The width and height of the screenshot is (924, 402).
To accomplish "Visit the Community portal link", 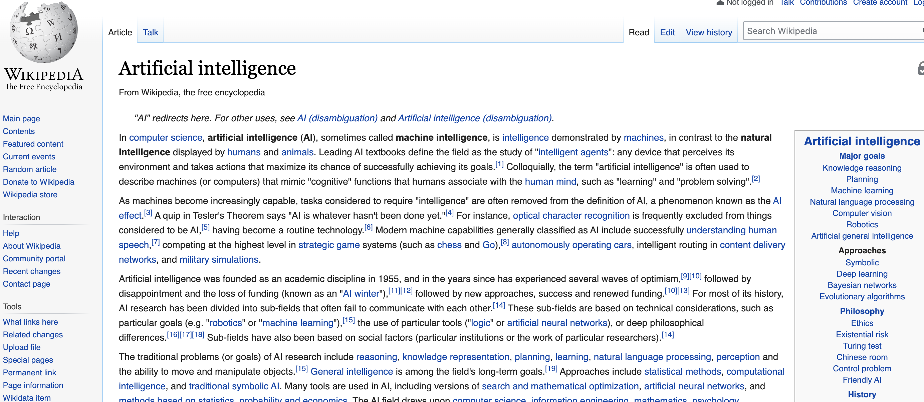I will (34, 259).
